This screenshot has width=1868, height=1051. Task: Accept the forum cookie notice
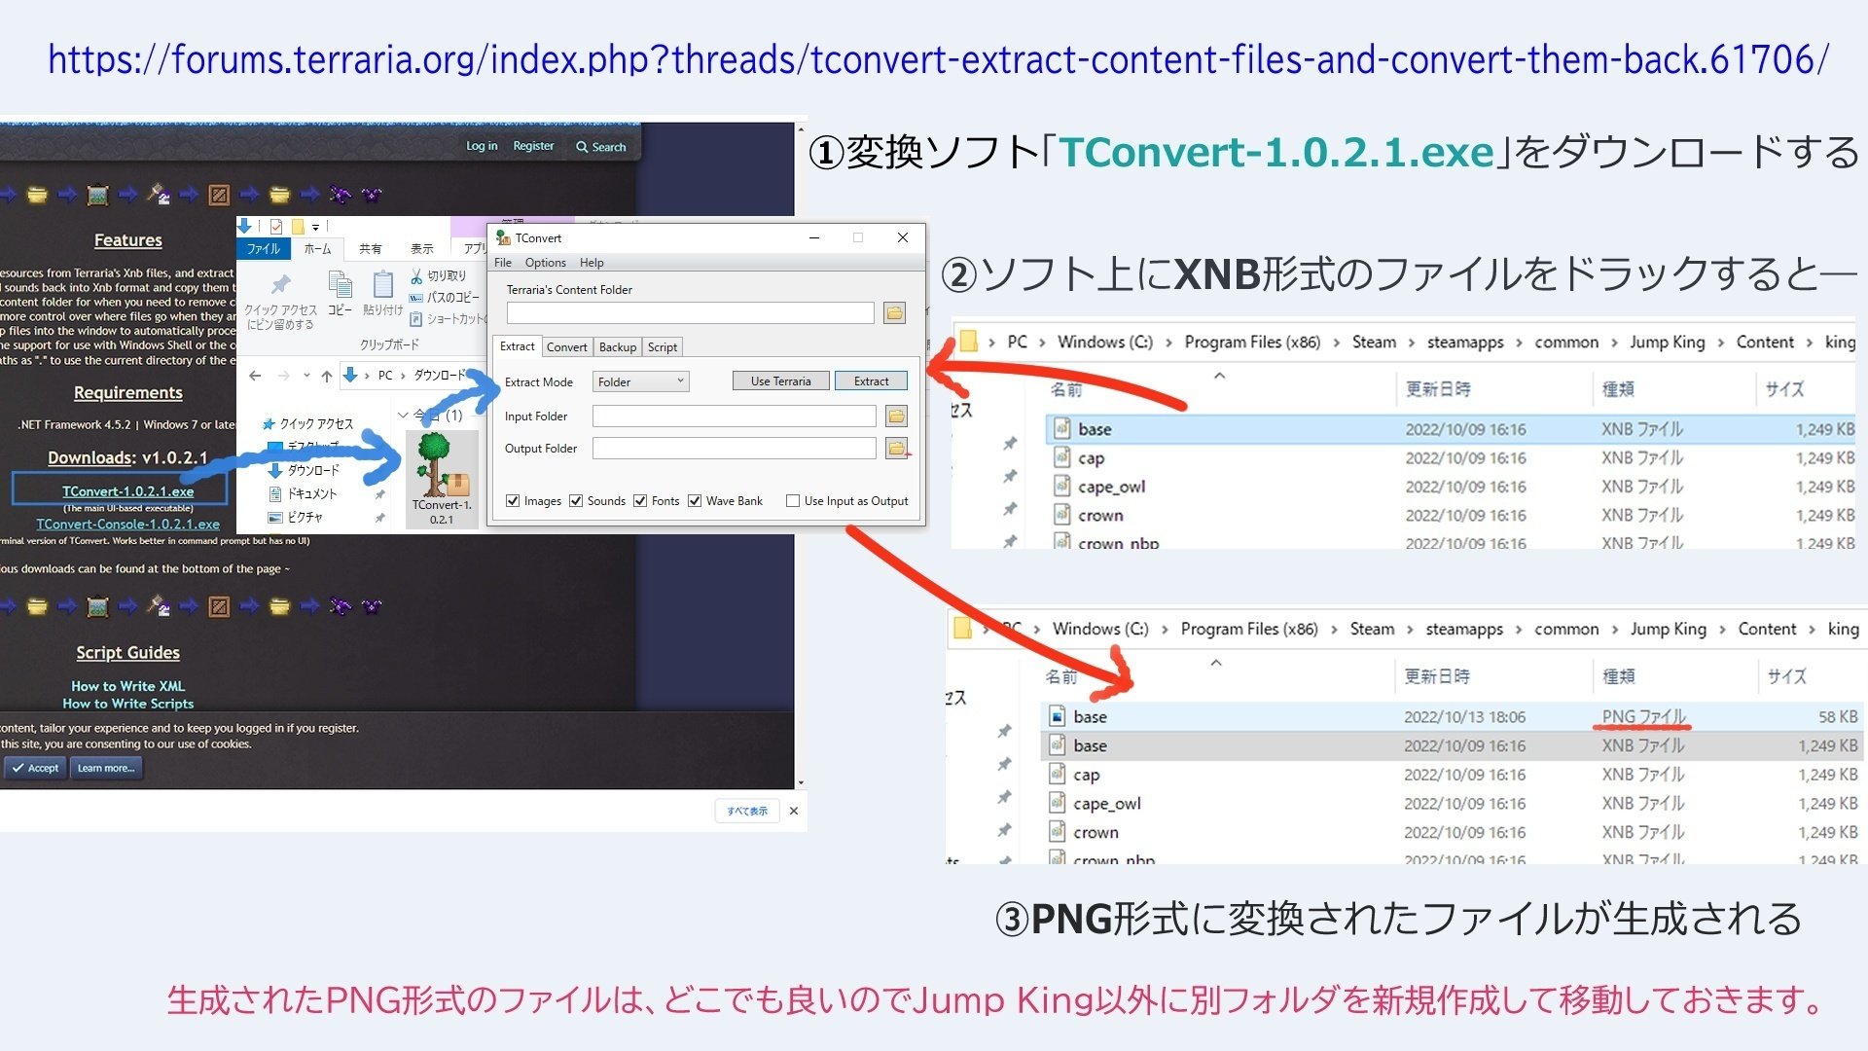coord(35,768)
